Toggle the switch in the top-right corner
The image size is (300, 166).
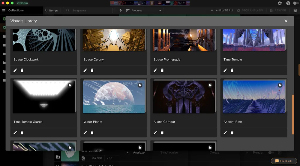pos(296,3)
